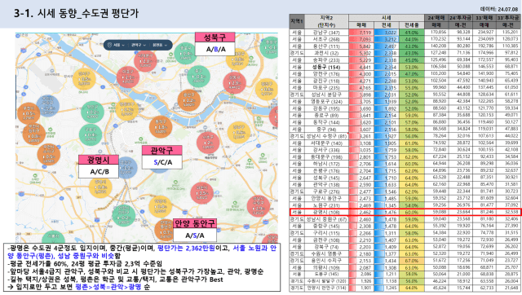The width and height of the screenshot is (522, 295).
Task: Open the 서울 city dropdown on map
Action: point(119,45)
